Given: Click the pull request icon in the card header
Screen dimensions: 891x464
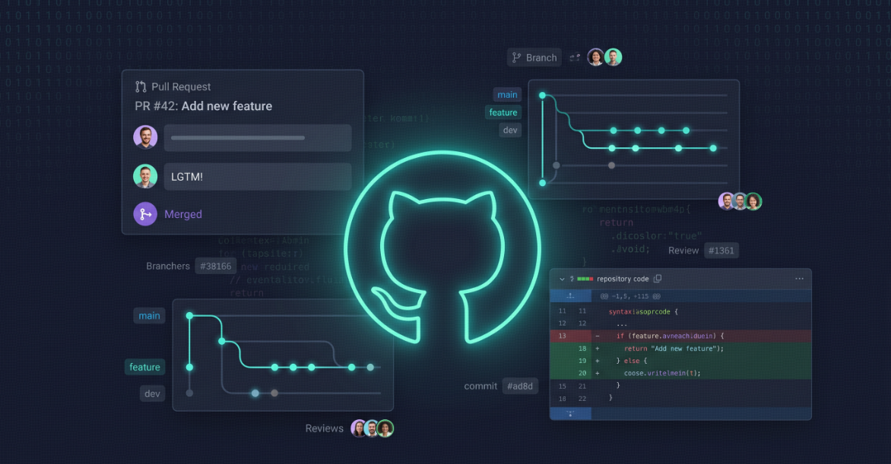Looking at the screenshot, I should pos(141,87).
